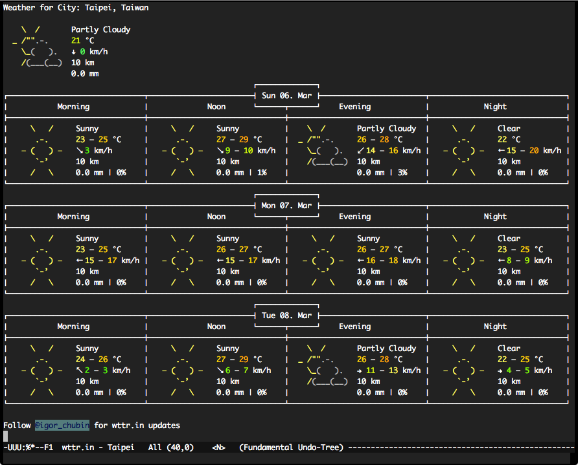
Task: Click the current temperature 21 °C
Action: [83, 41]
